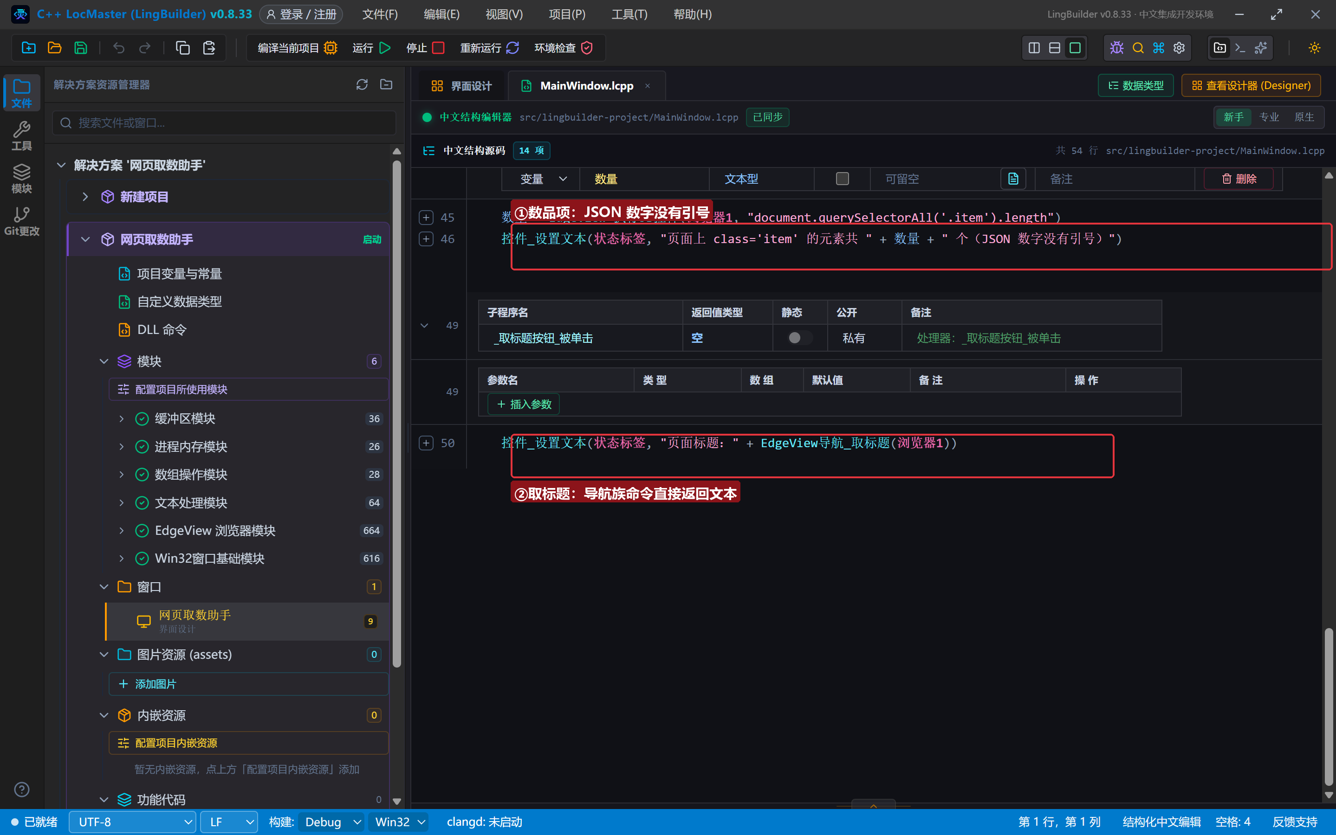This screenshot has height=835, width=1336.
Task: Toggle the sun theme icon
Action: click(x=1314, y=48)
